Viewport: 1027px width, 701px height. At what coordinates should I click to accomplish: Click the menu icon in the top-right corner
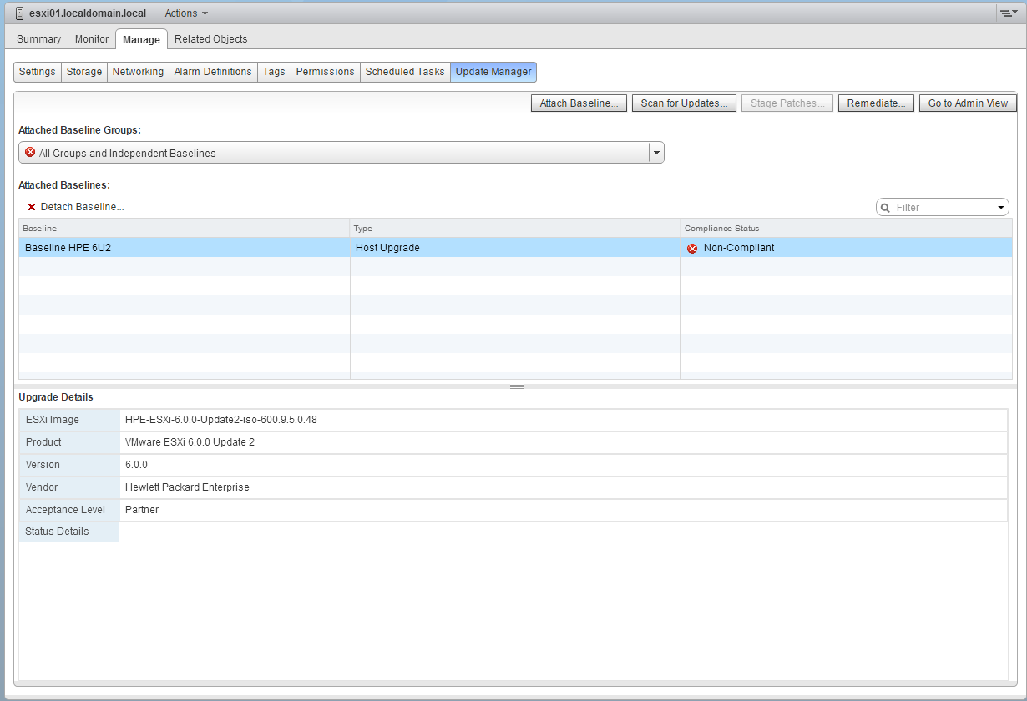[x=1009, y=13]
